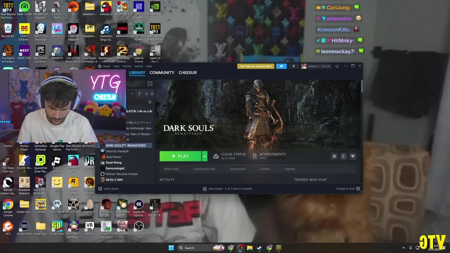This screenshot has height=253, width=450.
Task: Click the recent activity clock icon in library
Action: tap(146, 94)
